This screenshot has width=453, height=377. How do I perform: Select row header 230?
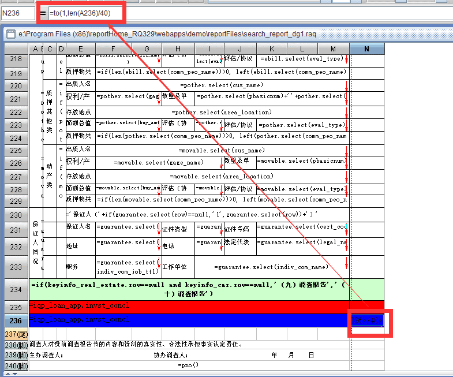click(x=16, y=215)
